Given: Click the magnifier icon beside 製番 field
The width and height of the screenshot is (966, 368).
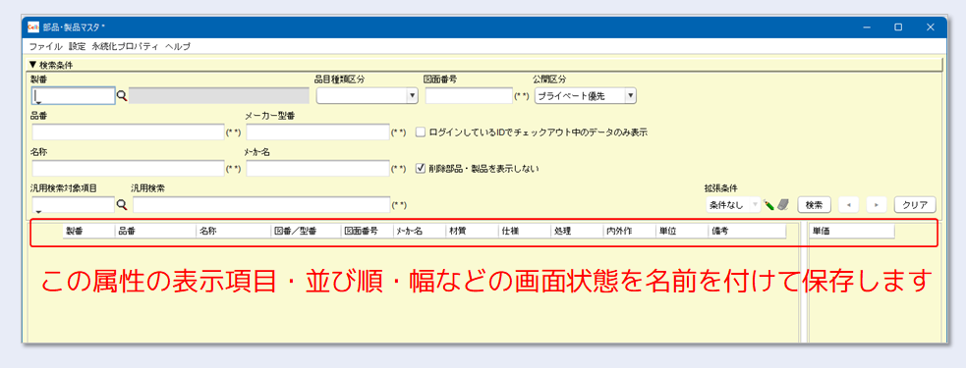Looking at the screenshot, I should pos(122,95).
